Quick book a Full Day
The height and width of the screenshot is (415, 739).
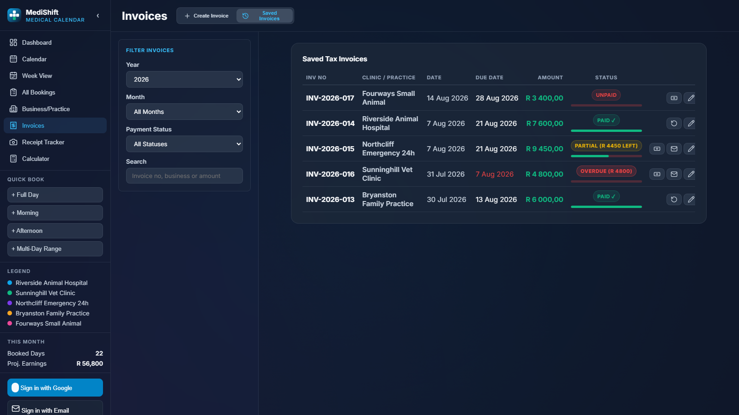coord(55,195)
